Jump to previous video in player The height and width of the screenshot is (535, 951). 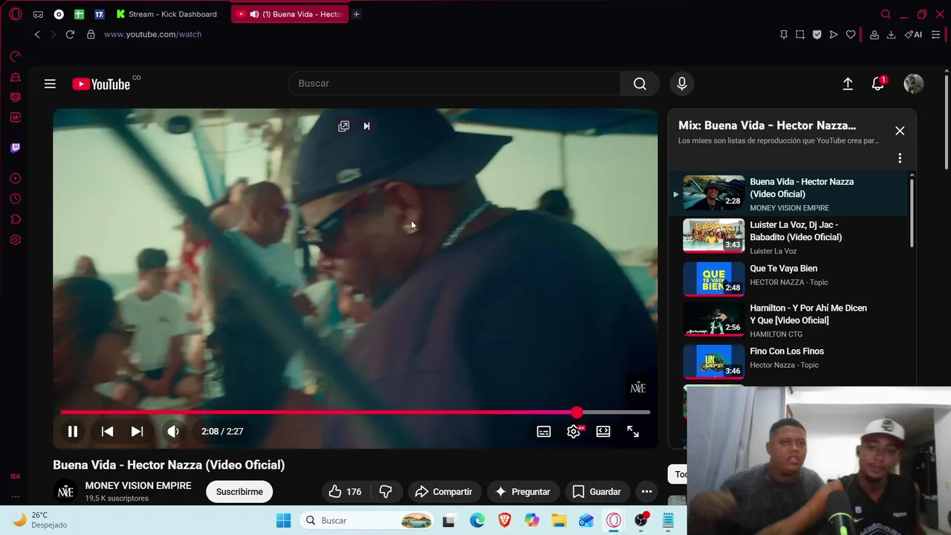[108, 431]
